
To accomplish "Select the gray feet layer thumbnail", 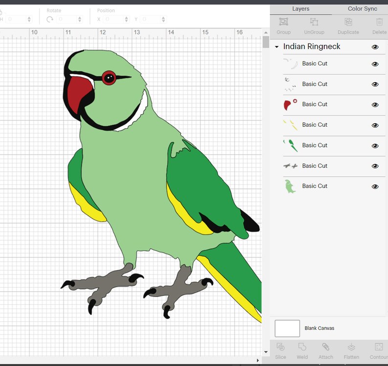I will point(290,166).
